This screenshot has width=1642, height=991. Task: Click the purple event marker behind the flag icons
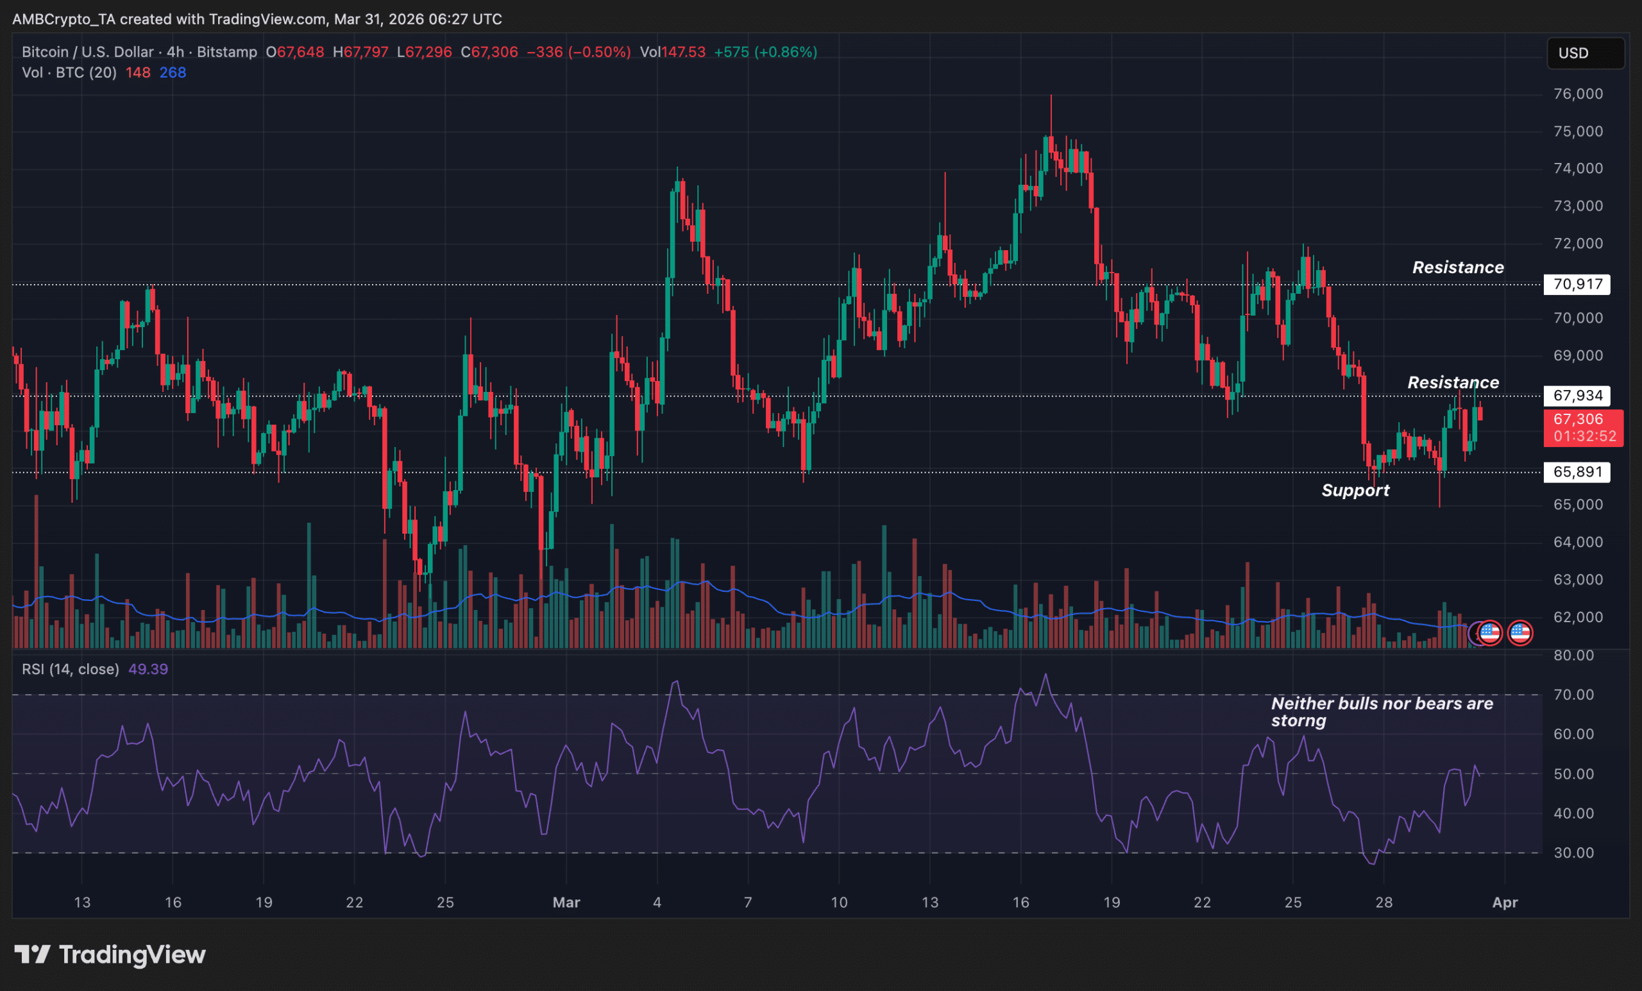coord(1471,633)
